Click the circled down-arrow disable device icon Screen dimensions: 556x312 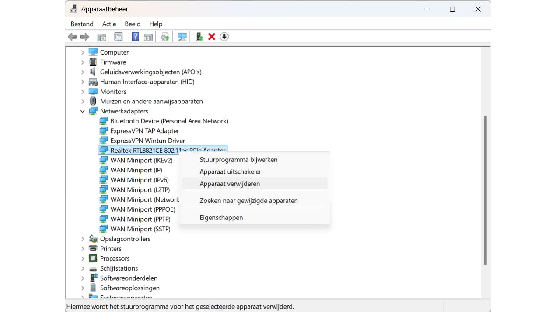(x=224, y=37)
